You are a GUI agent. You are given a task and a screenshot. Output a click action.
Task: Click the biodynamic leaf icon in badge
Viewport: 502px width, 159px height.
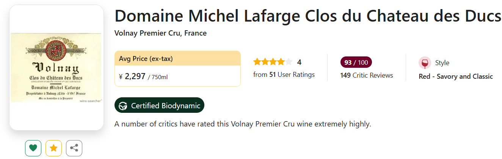click(x=123, y=106)
